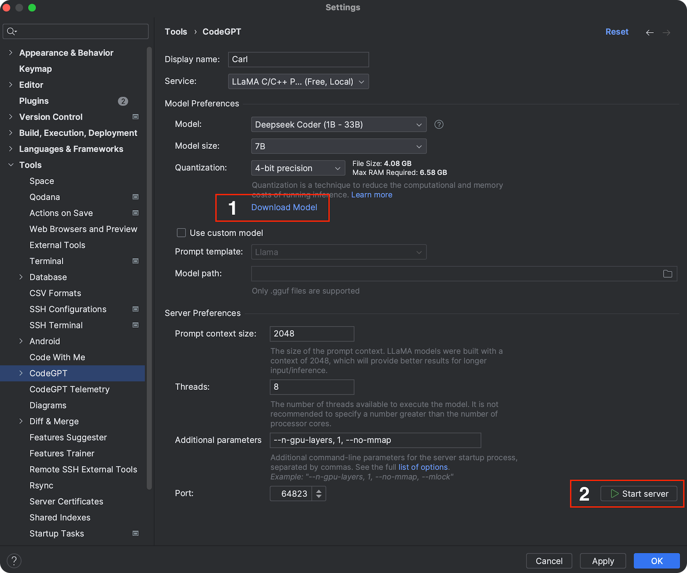Increment the Port number stepper
Image resolution: width=687 pixels, height=573 pixels.
(319, 491)
